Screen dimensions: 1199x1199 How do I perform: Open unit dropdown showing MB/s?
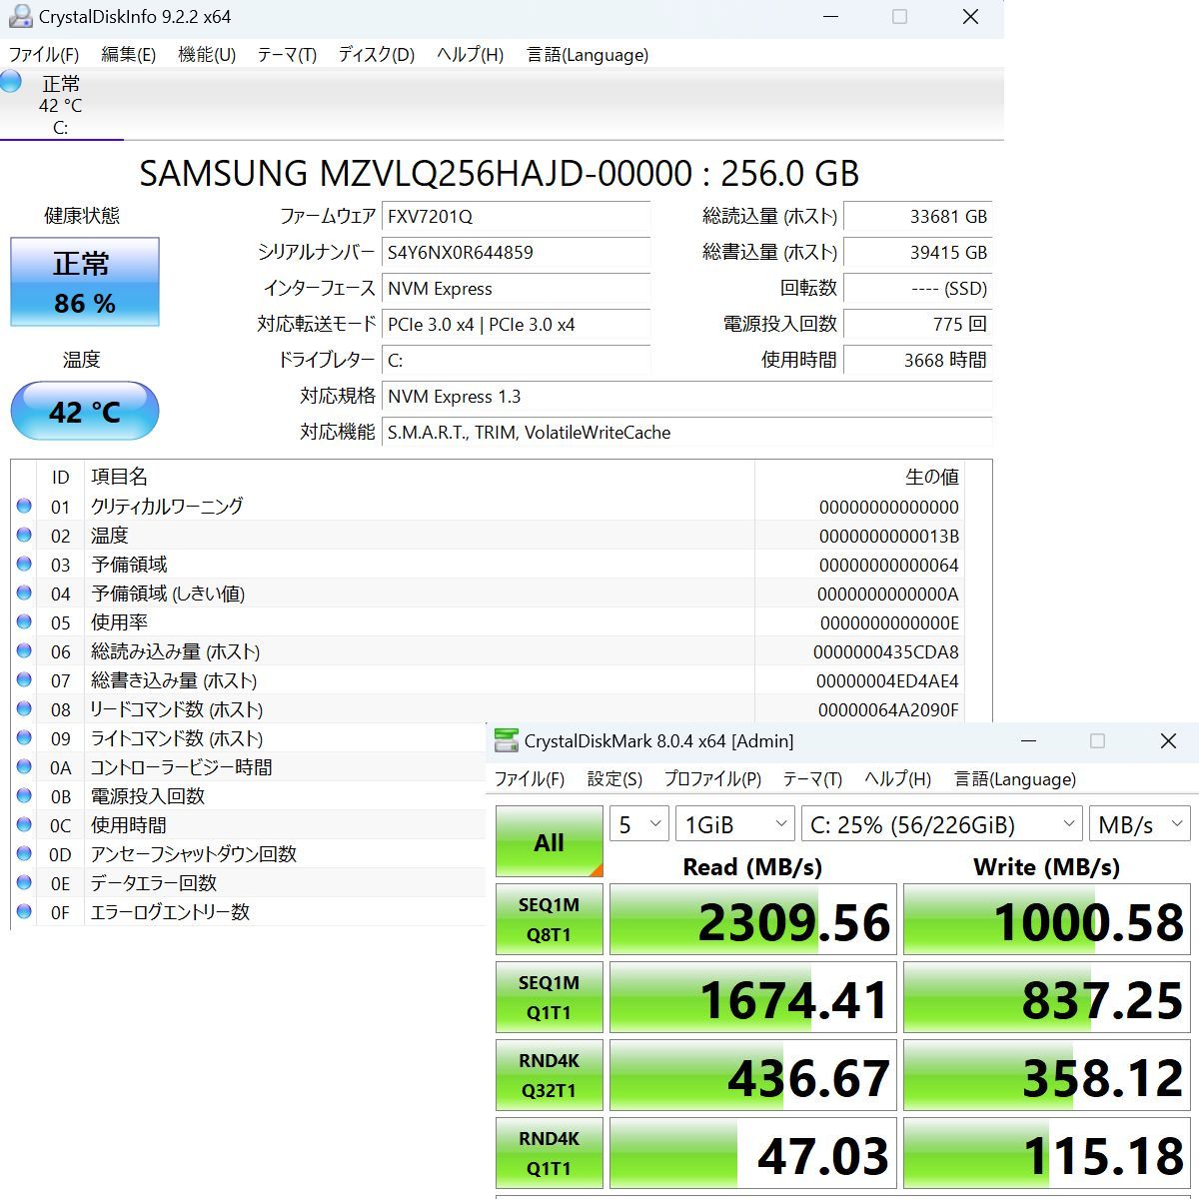[x=1139, y=824]
